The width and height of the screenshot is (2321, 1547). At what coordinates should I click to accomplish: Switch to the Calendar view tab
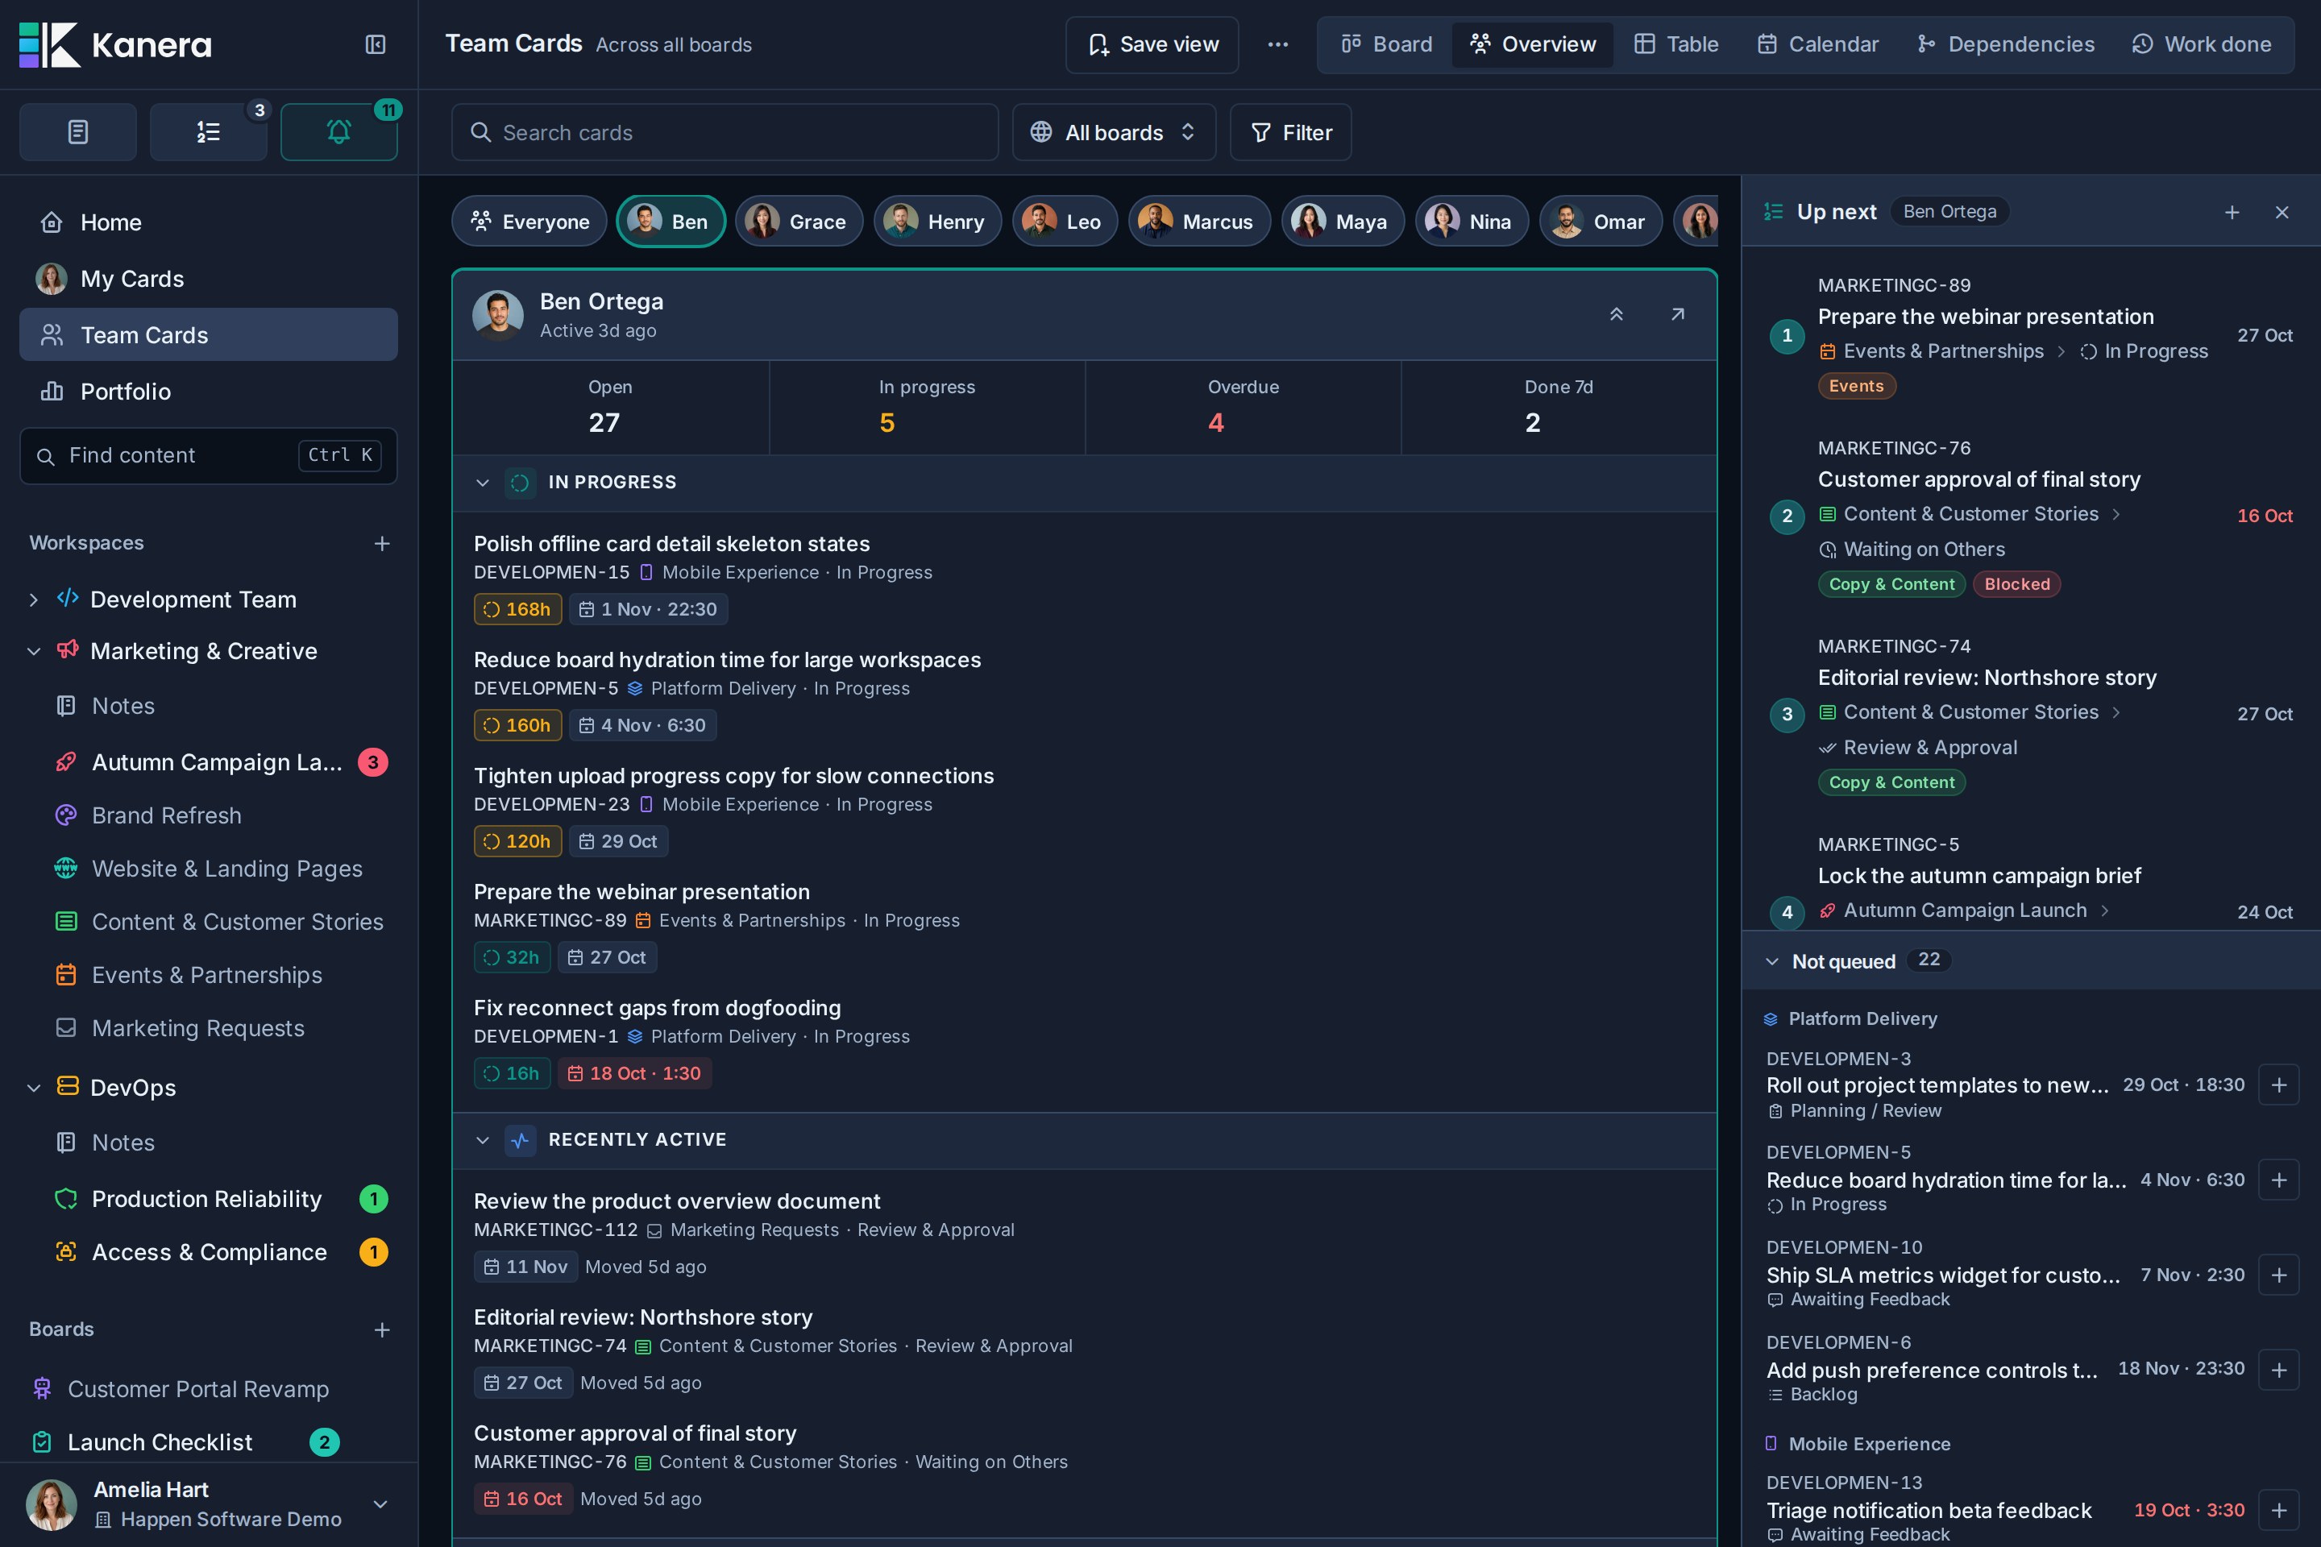tap(1818, 44)
